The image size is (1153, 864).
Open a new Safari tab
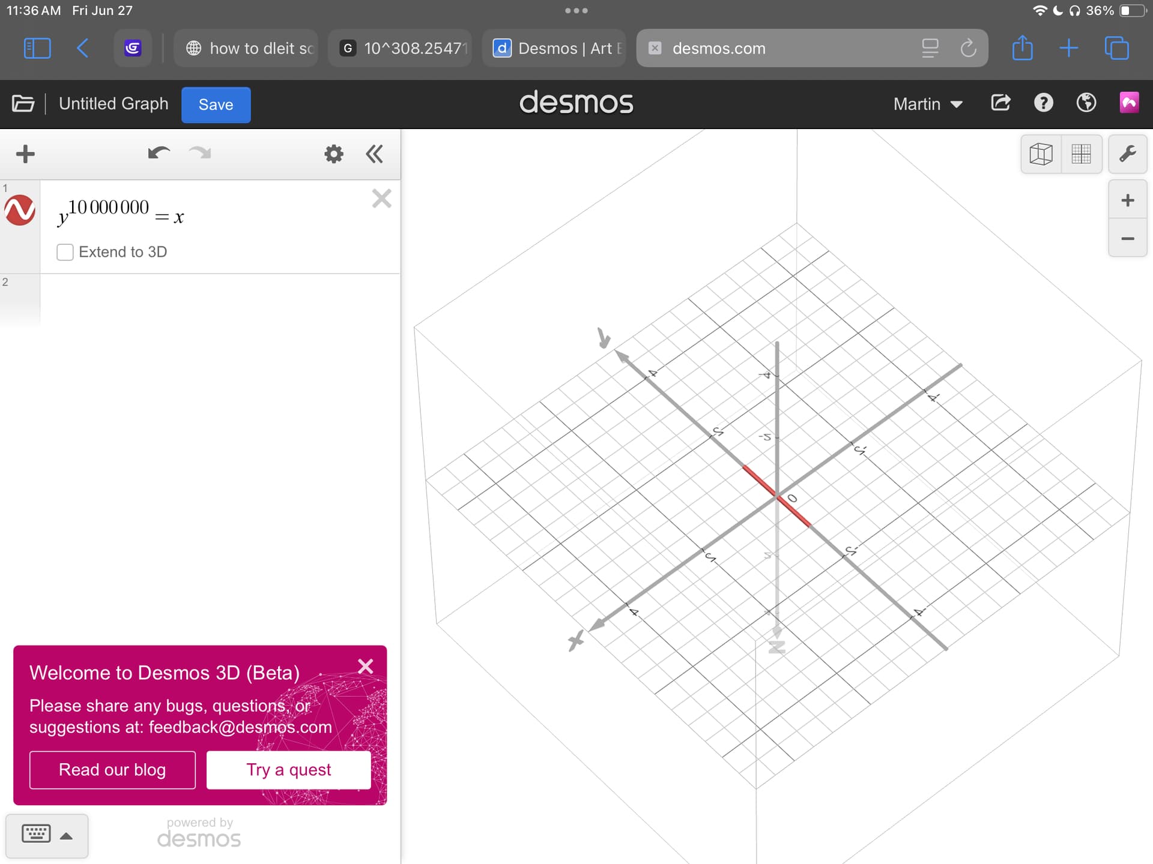tap(1069, 48)
